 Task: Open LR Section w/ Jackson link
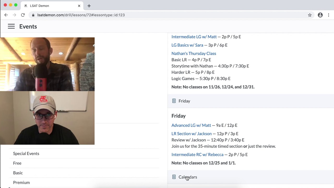192,134
